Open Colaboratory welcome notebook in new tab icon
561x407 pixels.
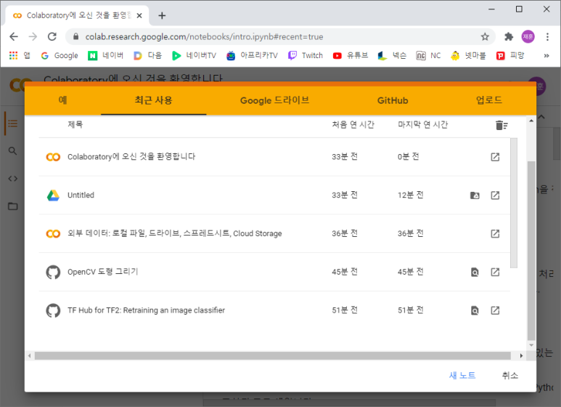[495, 157]
